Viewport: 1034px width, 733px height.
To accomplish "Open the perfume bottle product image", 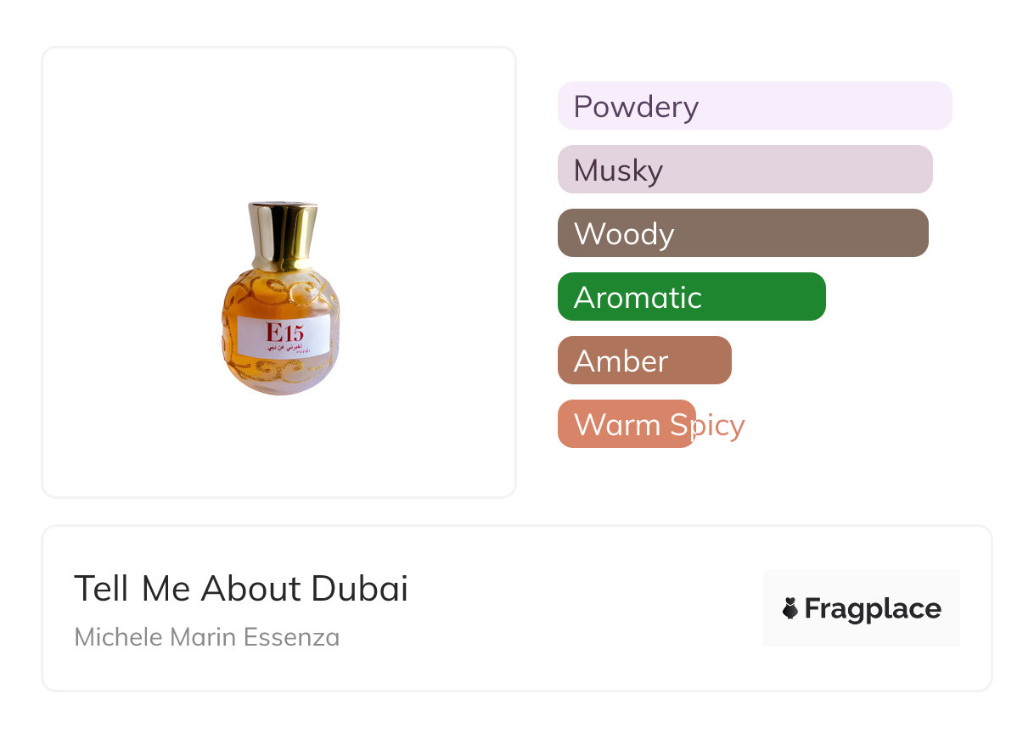I will tap(279, 297).
